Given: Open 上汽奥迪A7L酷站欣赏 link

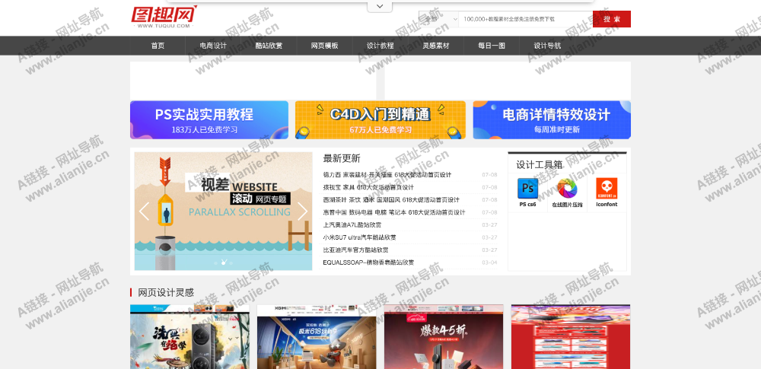Looking at the screenshot, I should [x=352, y=224].
